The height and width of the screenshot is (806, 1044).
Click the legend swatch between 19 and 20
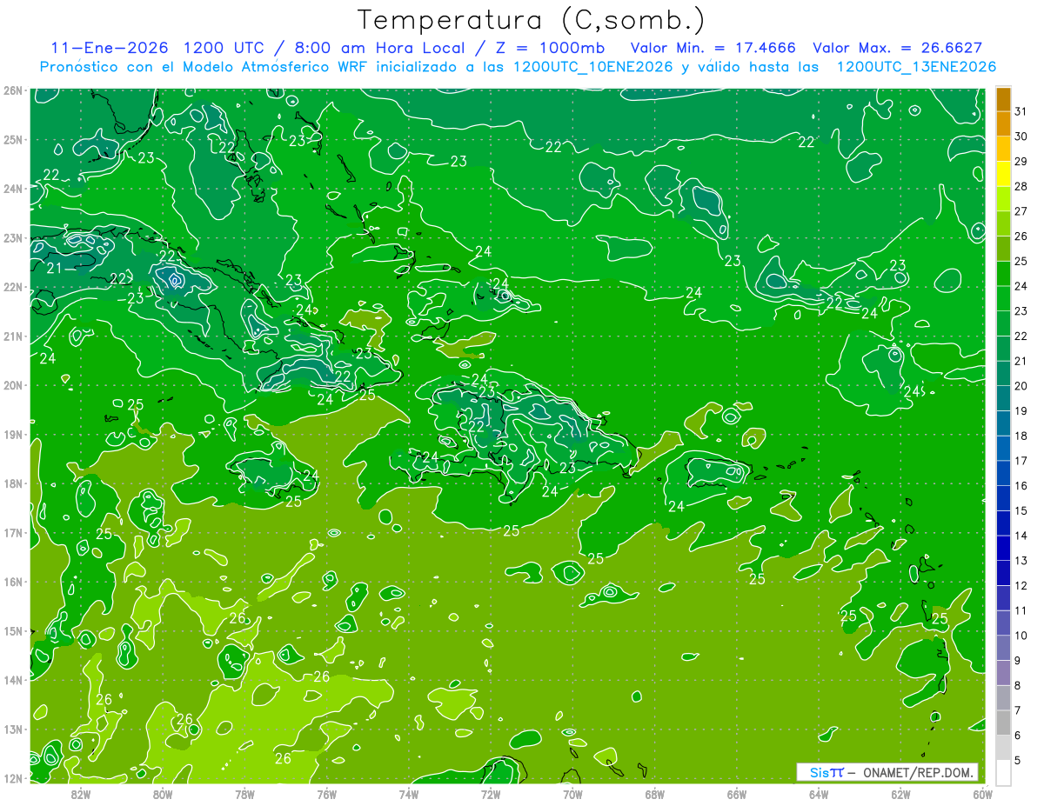tap(1003, 399)
